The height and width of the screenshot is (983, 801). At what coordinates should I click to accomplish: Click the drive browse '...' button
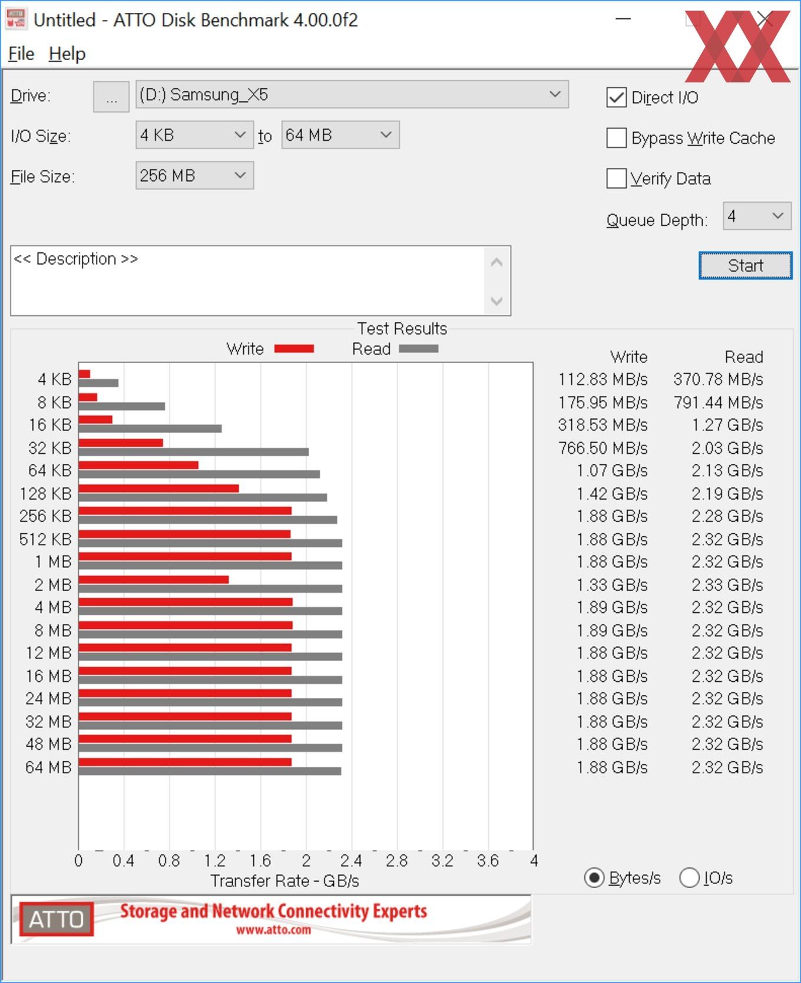[x=111, y=96]
